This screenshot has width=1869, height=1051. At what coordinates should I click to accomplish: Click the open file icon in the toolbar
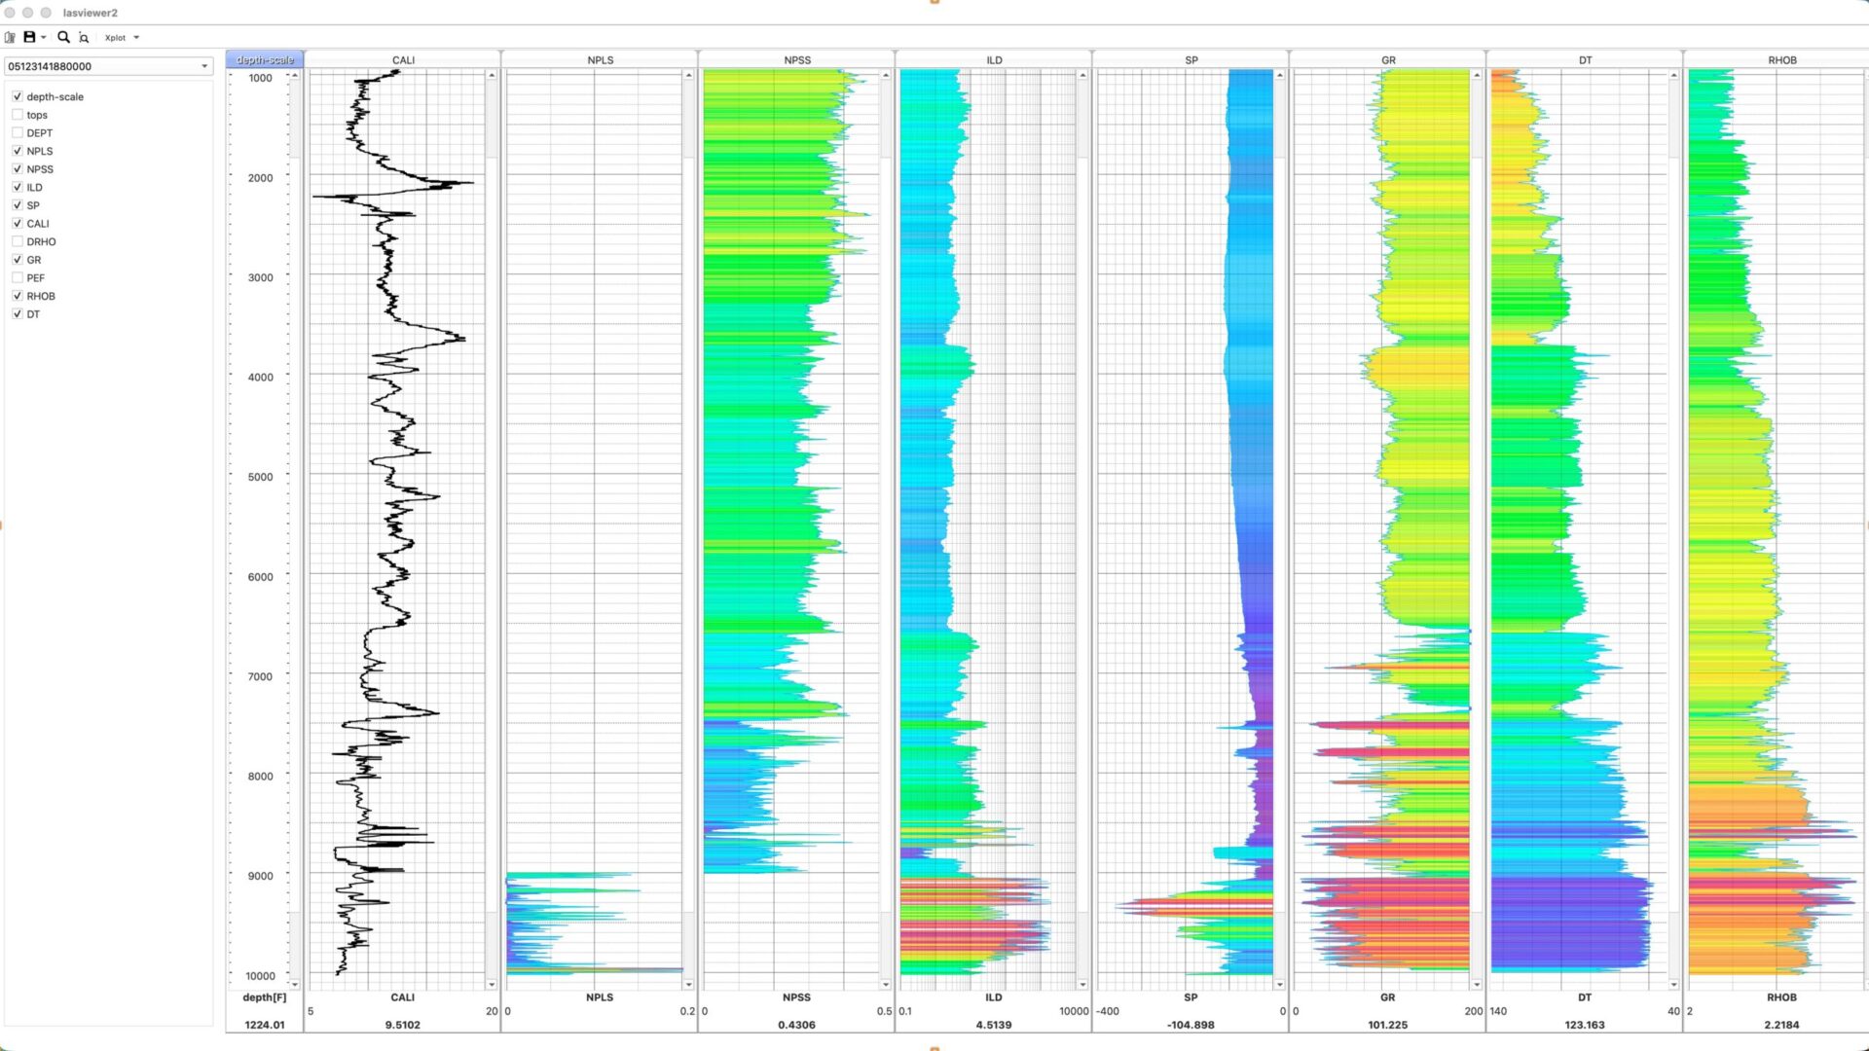coord(10,37)
